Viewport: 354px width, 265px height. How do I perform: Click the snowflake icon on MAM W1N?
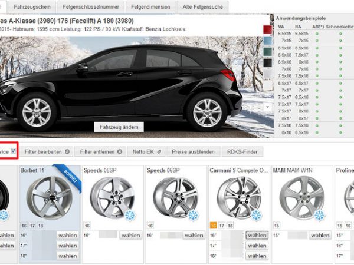point(319,215)
